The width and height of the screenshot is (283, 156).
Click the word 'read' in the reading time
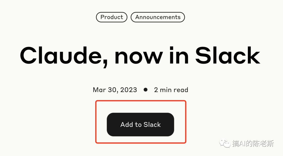181,90
